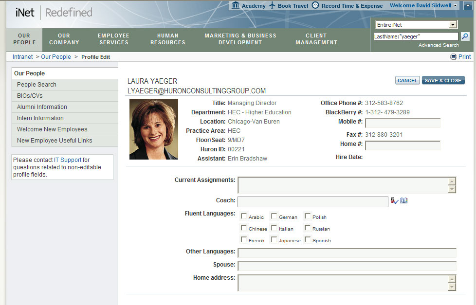Viewport: 476px width, 305px height.
Task: Enable Spanish as a fluent language
Action: (x=307, y=239)
